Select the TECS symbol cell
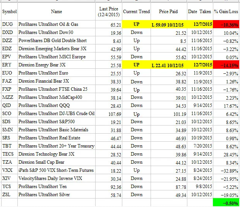Viewport: 240px width, 207px height. pos(9,154)
